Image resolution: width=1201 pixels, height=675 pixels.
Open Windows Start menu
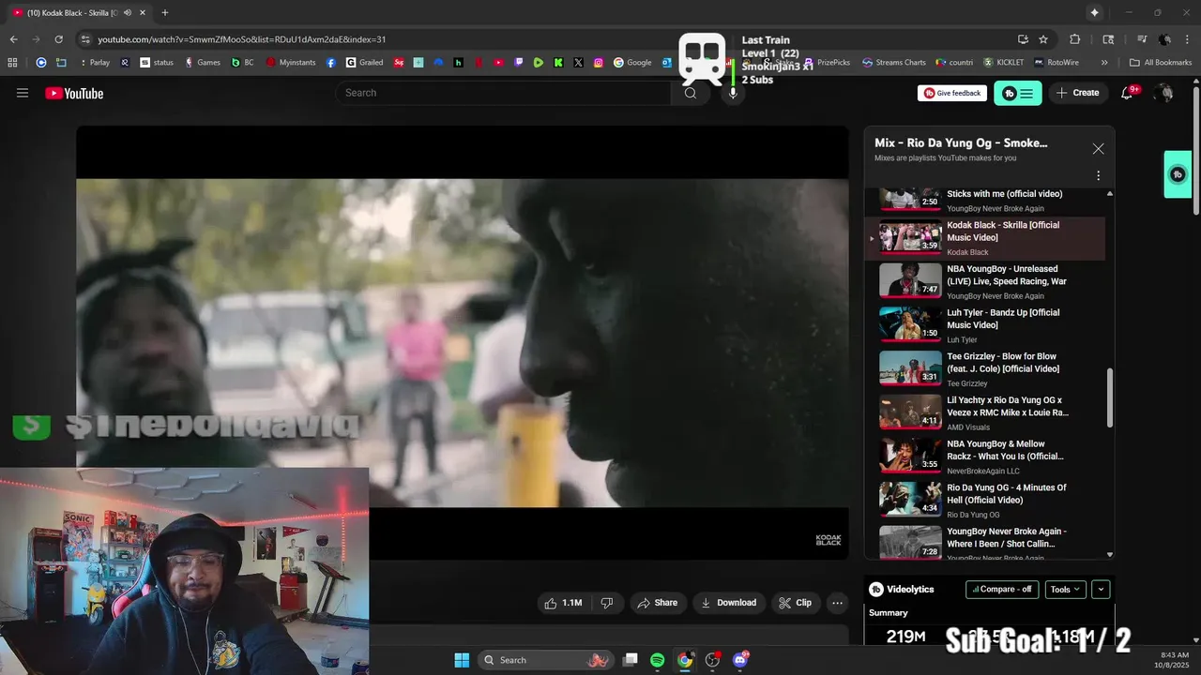[462, 660]
